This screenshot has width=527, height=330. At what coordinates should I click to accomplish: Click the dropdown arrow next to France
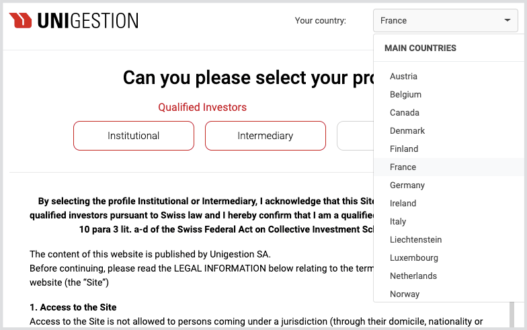click(507, 20)
